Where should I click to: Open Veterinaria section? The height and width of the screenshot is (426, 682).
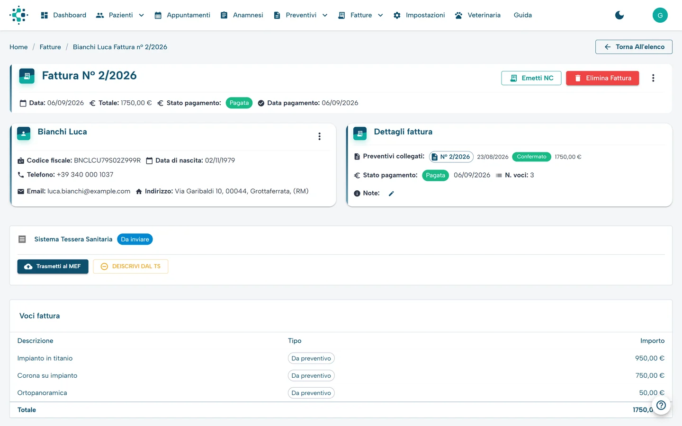pos(477,15)
